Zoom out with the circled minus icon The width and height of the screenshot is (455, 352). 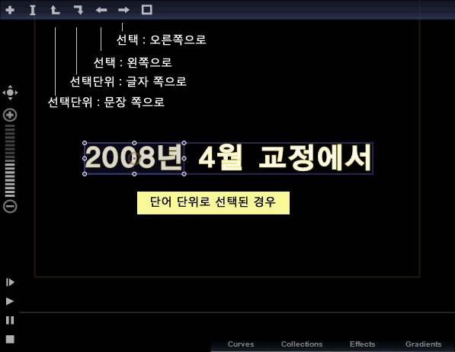[10, 206]
